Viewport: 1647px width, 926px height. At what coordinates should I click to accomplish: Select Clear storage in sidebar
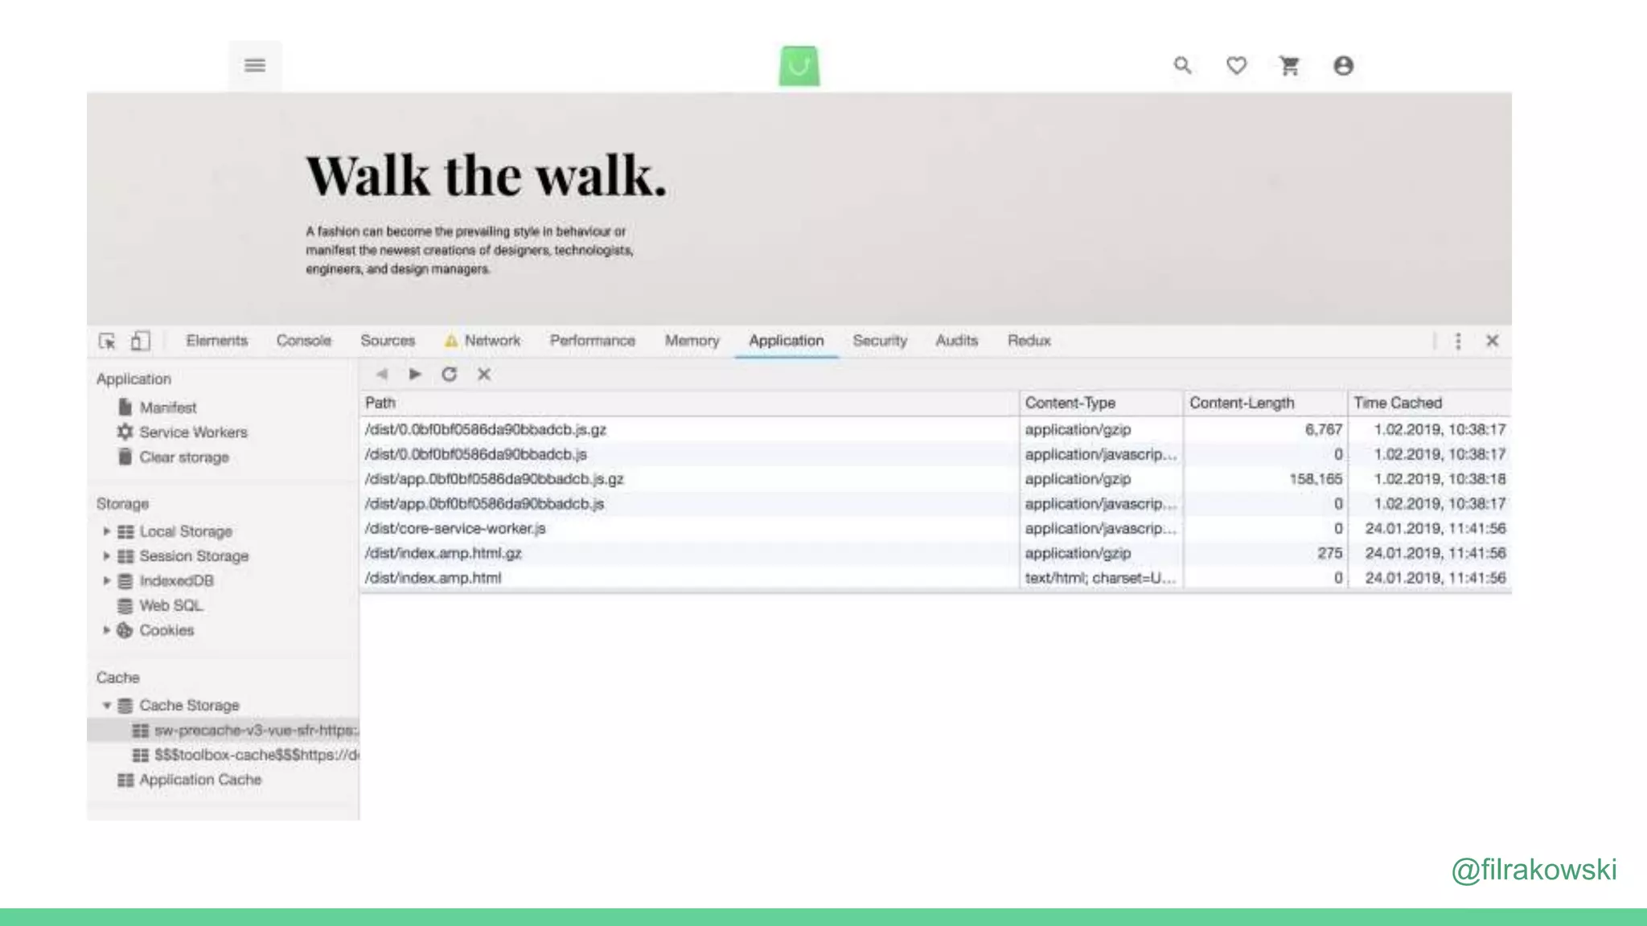tap(183, 457)
